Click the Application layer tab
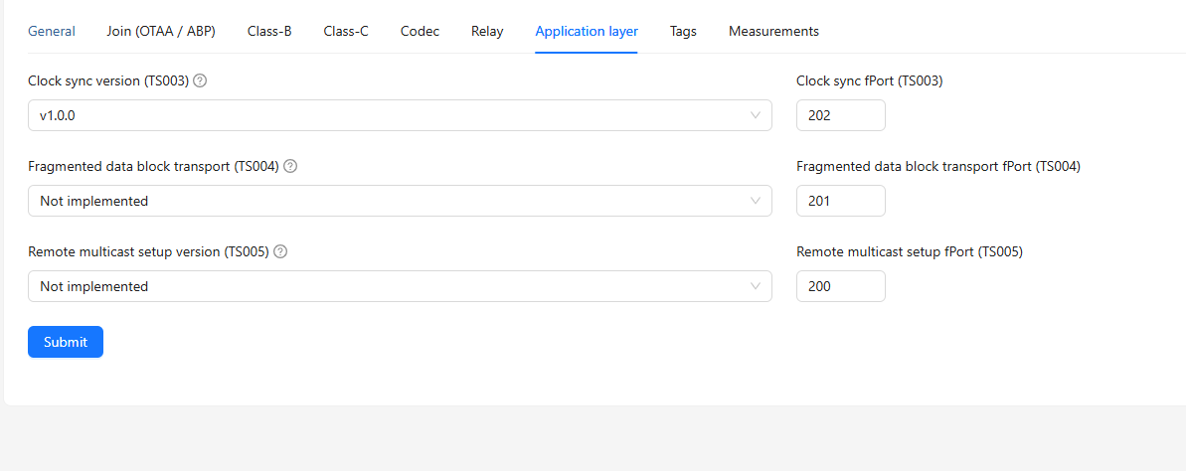The width and height of the screenshot is (1186, 471). (x=587, y=31)
